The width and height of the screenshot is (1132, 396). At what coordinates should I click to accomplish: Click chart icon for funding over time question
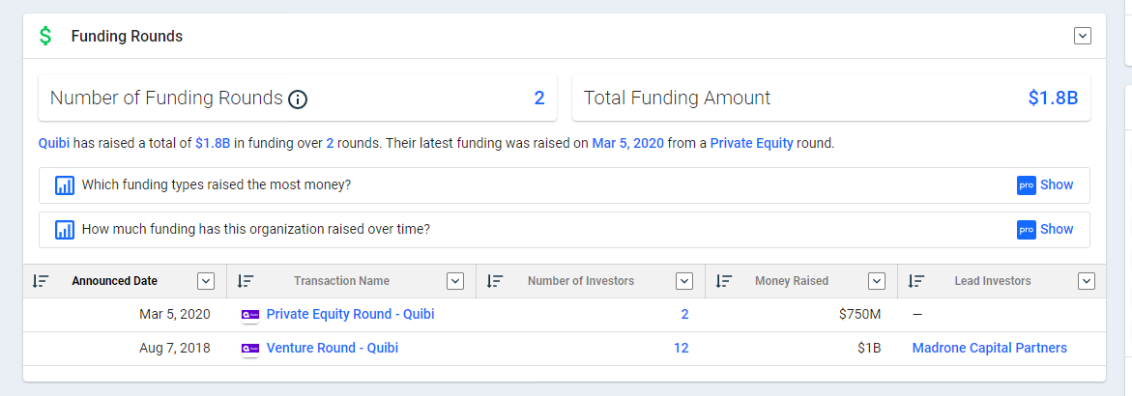click(x=65, y=230)
